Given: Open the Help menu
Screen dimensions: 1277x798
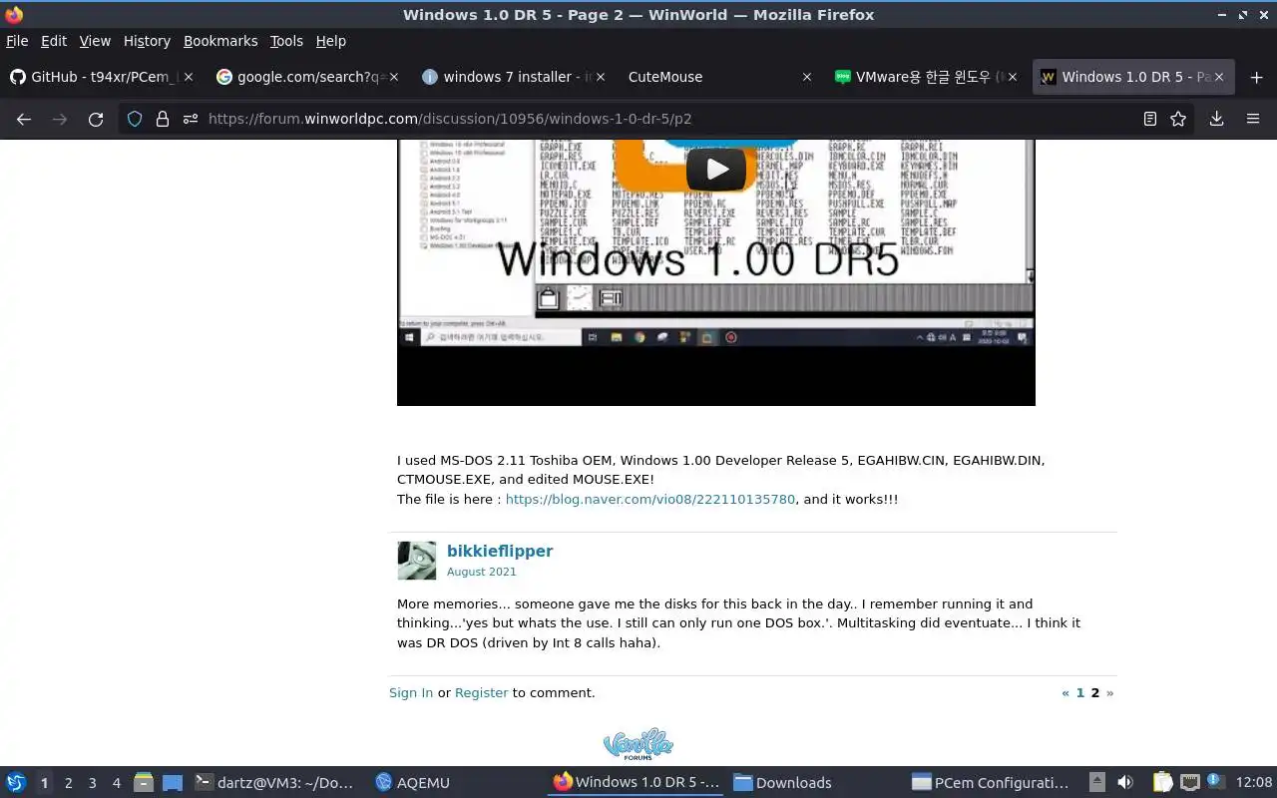Looking at the screenshot, I should point(330,41).
